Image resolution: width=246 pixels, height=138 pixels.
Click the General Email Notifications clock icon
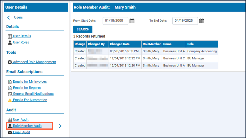10,94
